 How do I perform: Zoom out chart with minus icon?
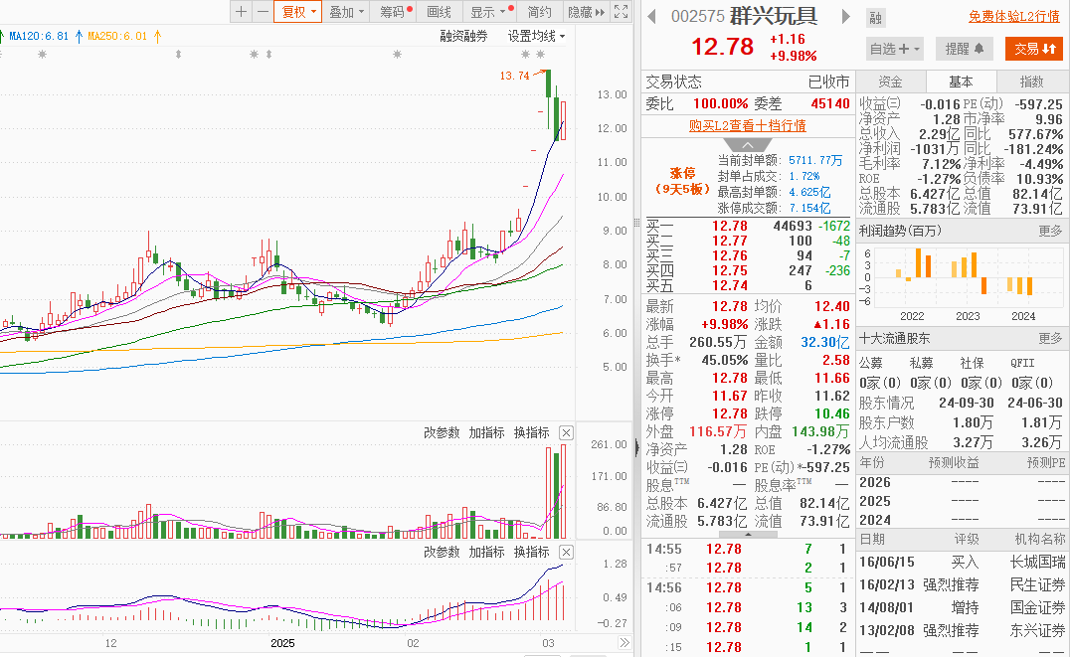coord(263,12)
